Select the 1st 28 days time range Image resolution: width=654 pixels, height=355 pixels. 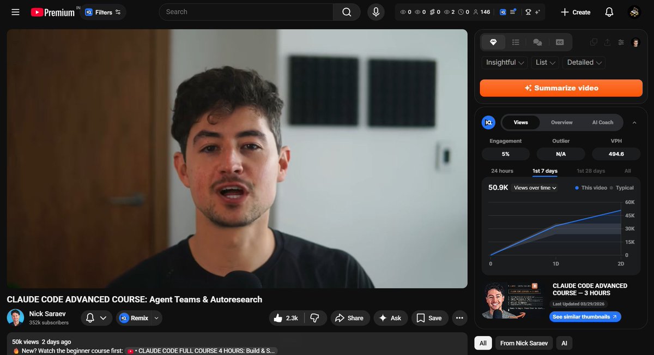pos(591,171)
